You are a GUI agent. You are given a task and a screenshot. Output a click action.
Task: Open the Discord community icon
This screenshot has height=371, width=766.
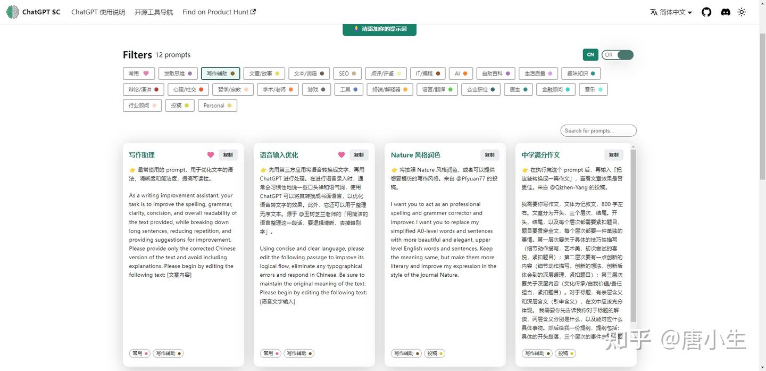click(725, 12)
